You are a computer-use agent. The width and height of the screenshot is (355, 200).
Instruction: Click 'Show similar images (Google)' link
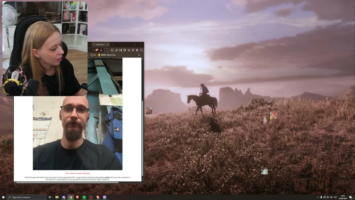coord(78,173)
